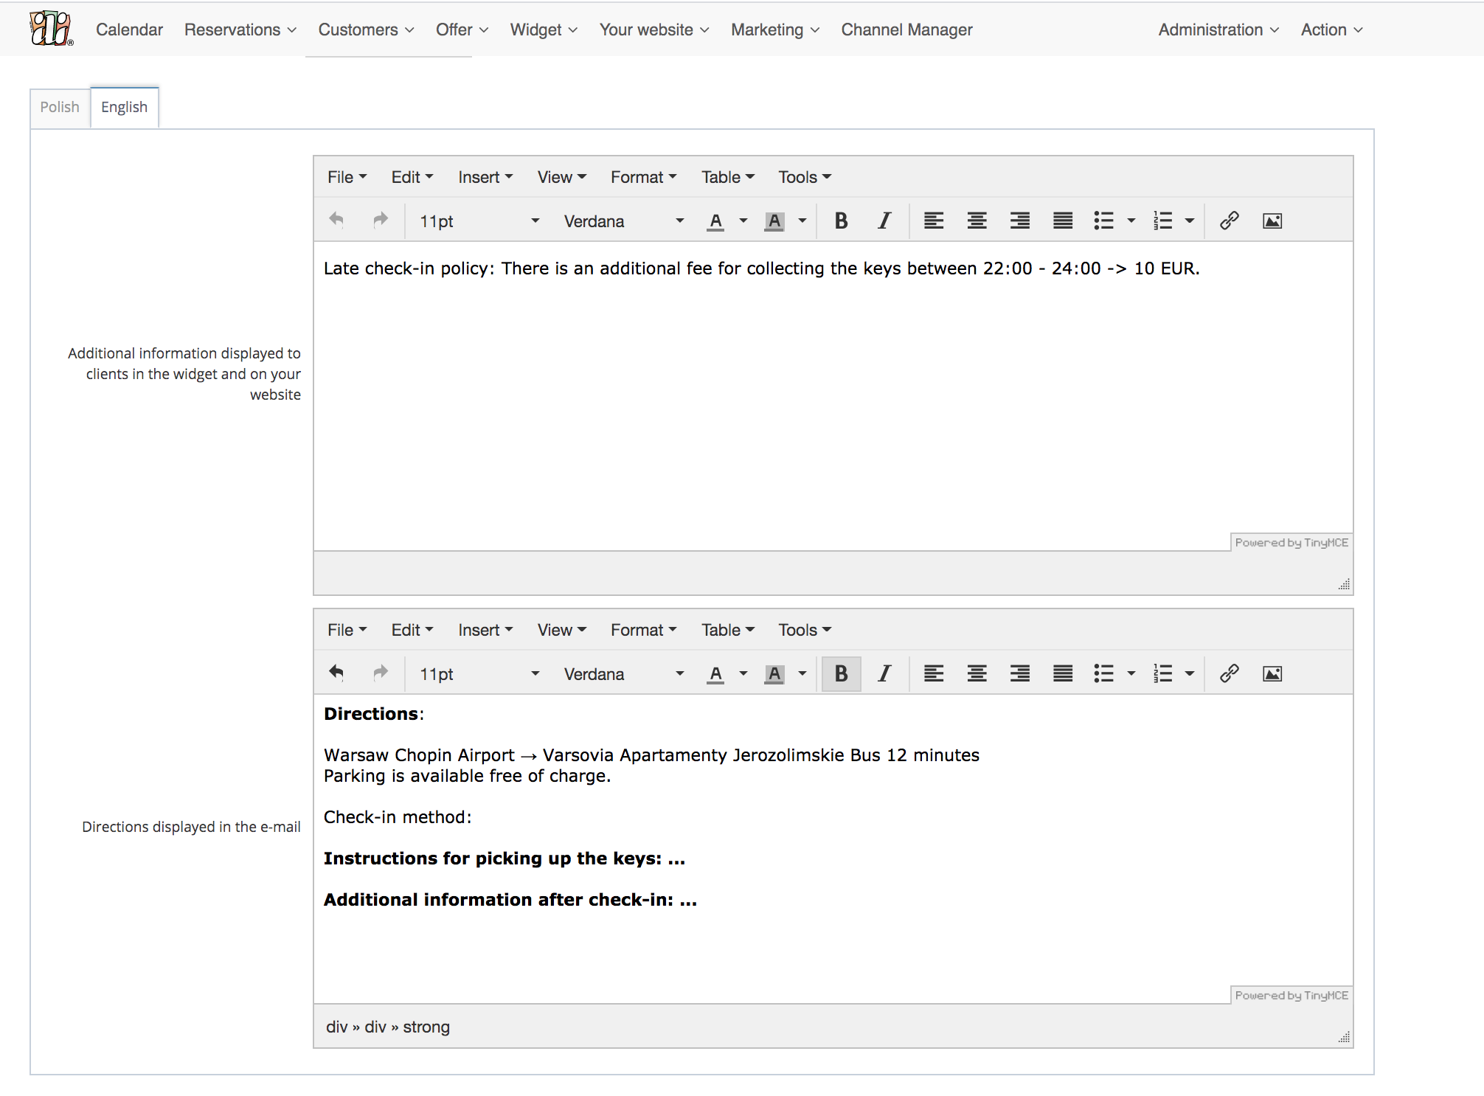Justify text in the lower editor

[x=1063, y=673]
